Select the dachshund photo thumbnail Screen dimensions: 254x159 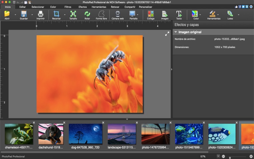tap(51, 134)
